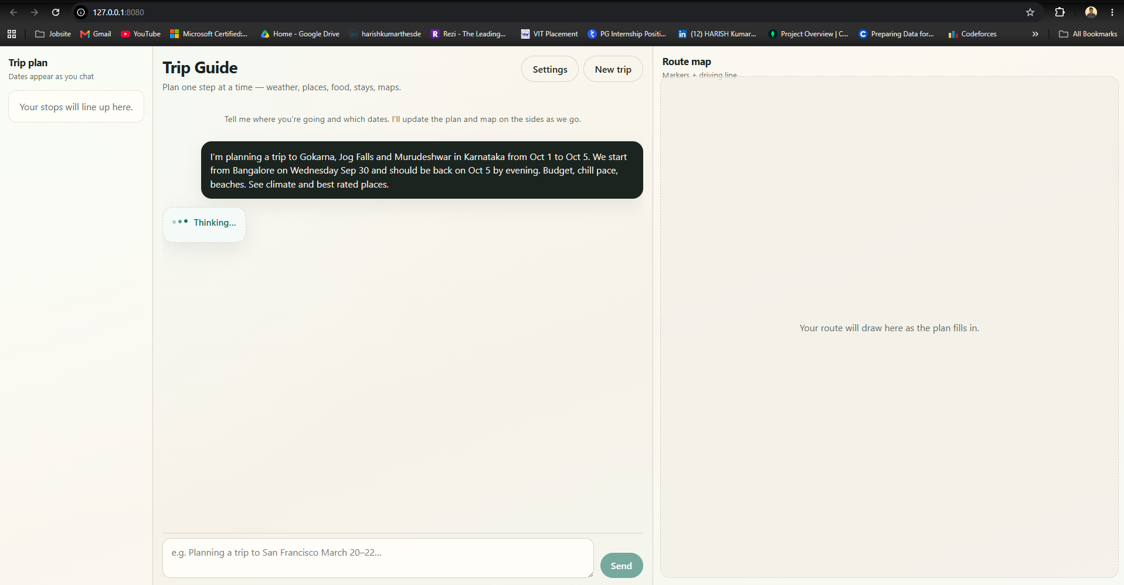Click the browser address bar URL
This screenshot has height=585, width=1124.
[x=118, y=12]
